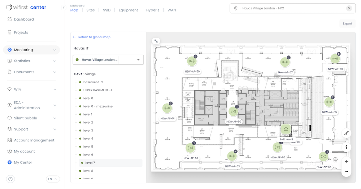Click the fullscreen expand map icon
361x189 pixels.
pyautogui.click(x=156, y=41)
